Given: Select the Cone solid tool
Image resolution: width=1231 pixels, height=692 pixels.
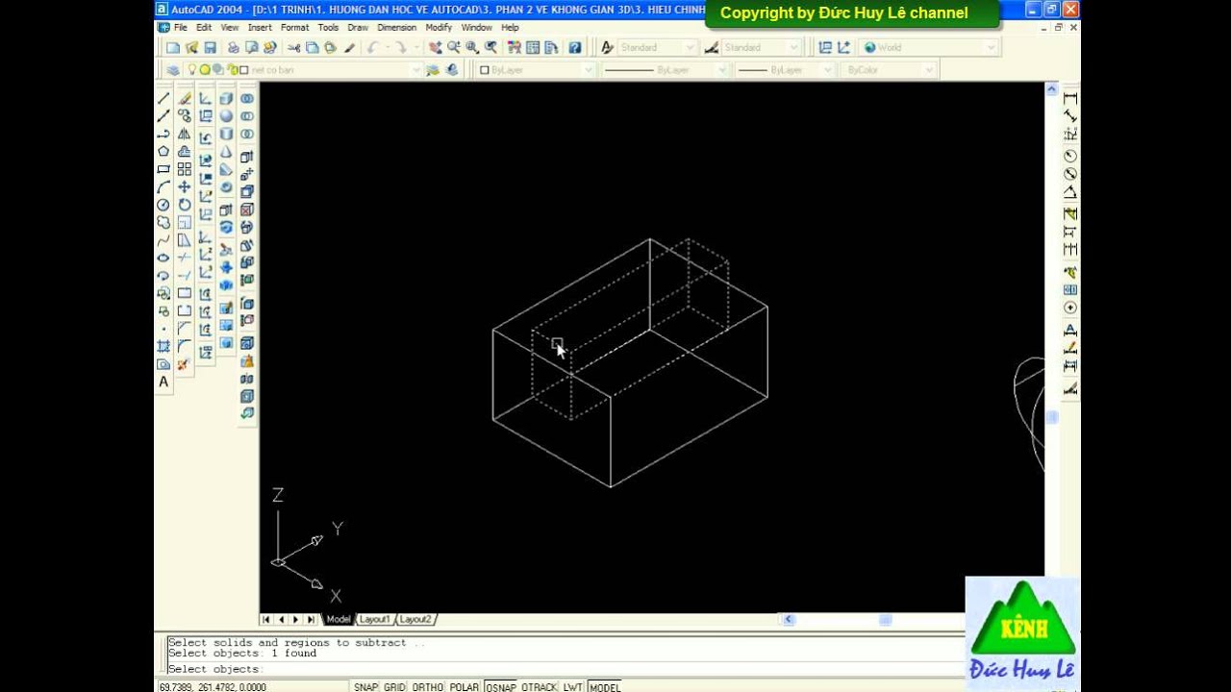Looking at the screenshot, I should pyautogui.click(x=226, y=152).
